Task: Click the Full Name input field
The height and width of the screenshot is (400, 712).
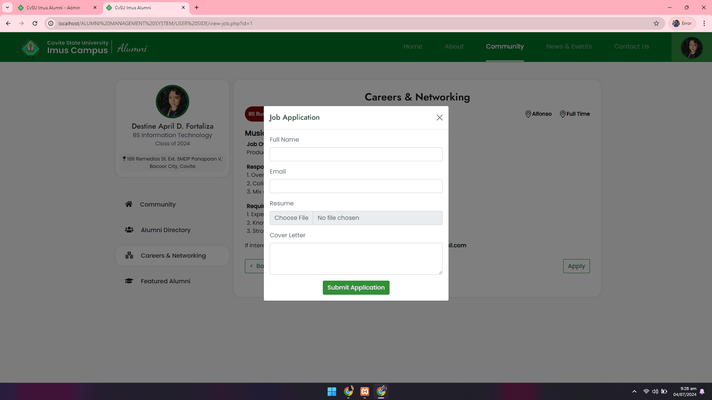Action: [x=356, y=154]
